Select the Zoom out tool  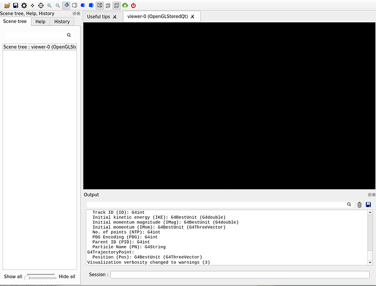click(x=49, y=5)
